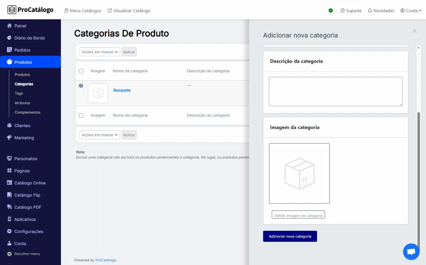Click the help question mark beside Basquete

point(81,86)
